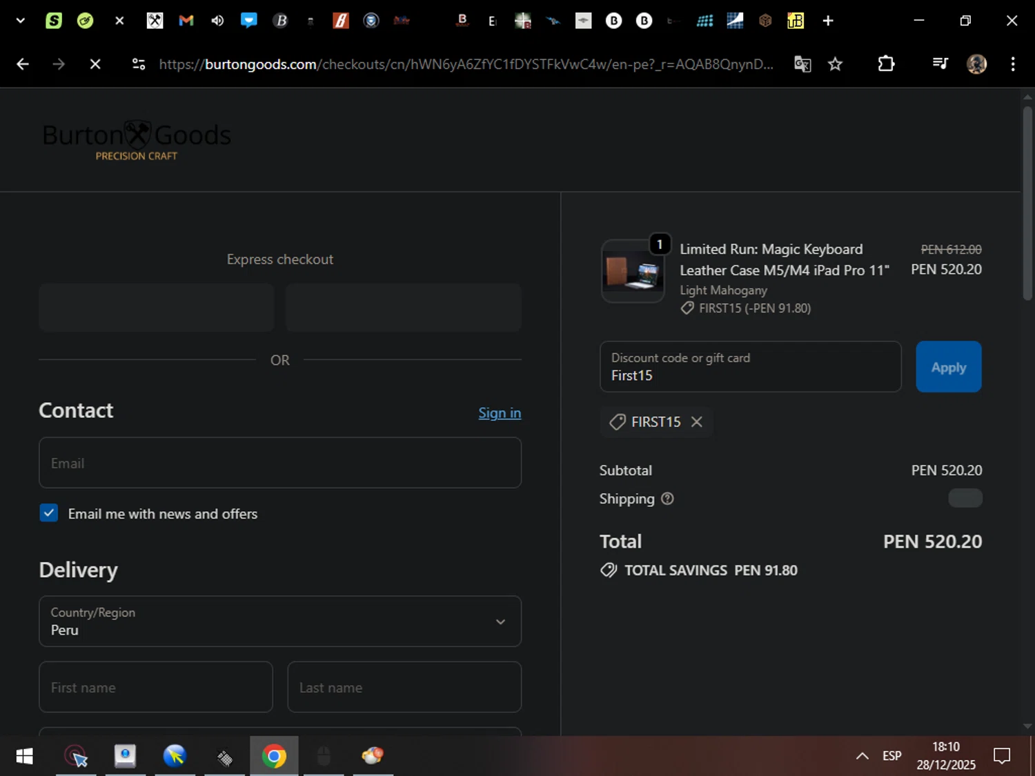Focus the First name field
The height and width of the screenshot is (776, 1035).
156,687
